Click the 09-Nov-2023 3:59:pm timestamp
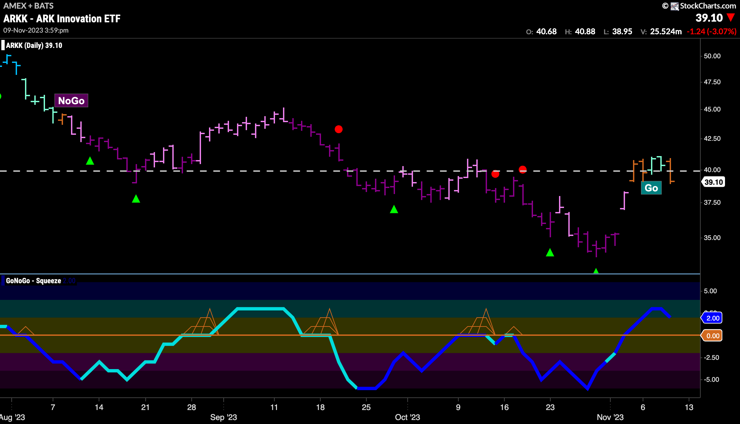The width and height of the screenshot is (740, 424). pos(36,30)
